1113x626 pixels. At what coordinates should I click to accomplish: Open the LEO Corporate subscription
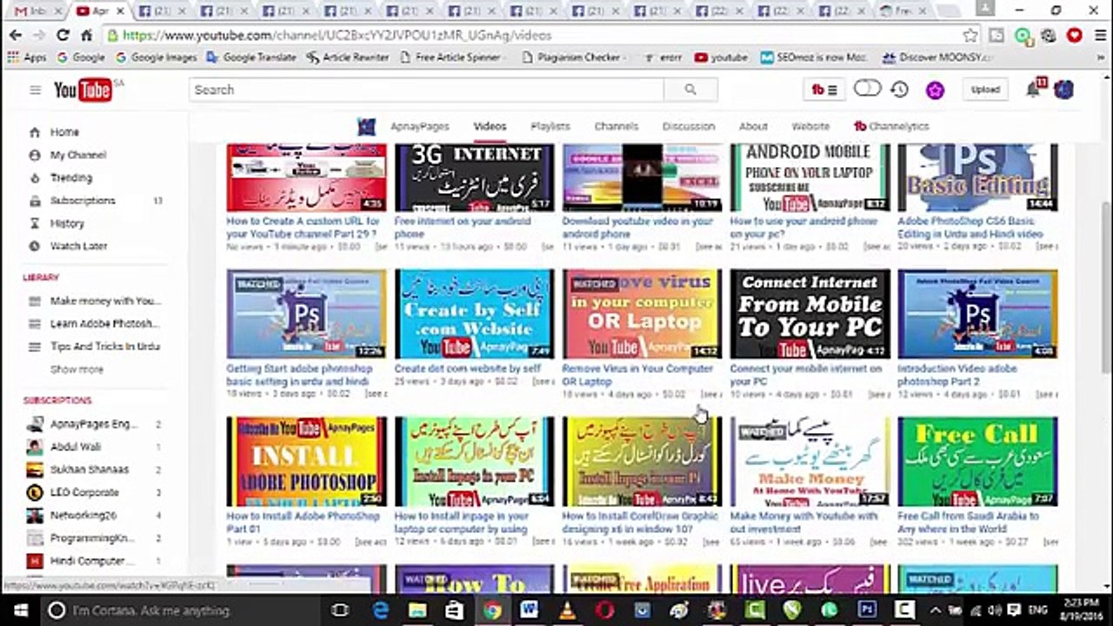point(84,492)
